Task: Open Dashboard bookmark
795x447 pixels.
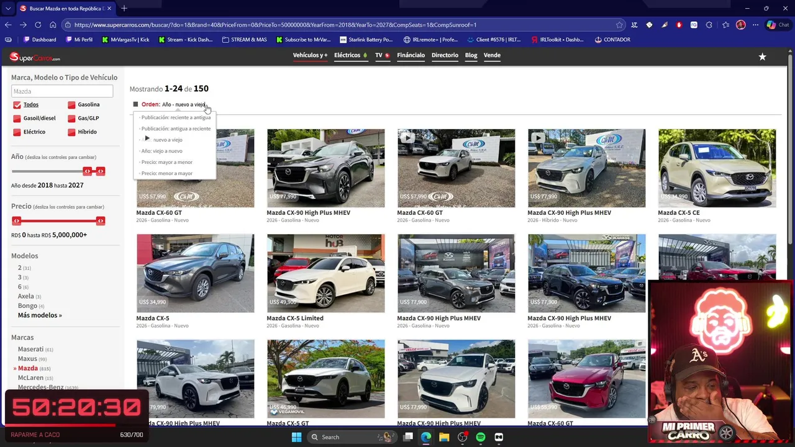Action: (x=40, y=40)
